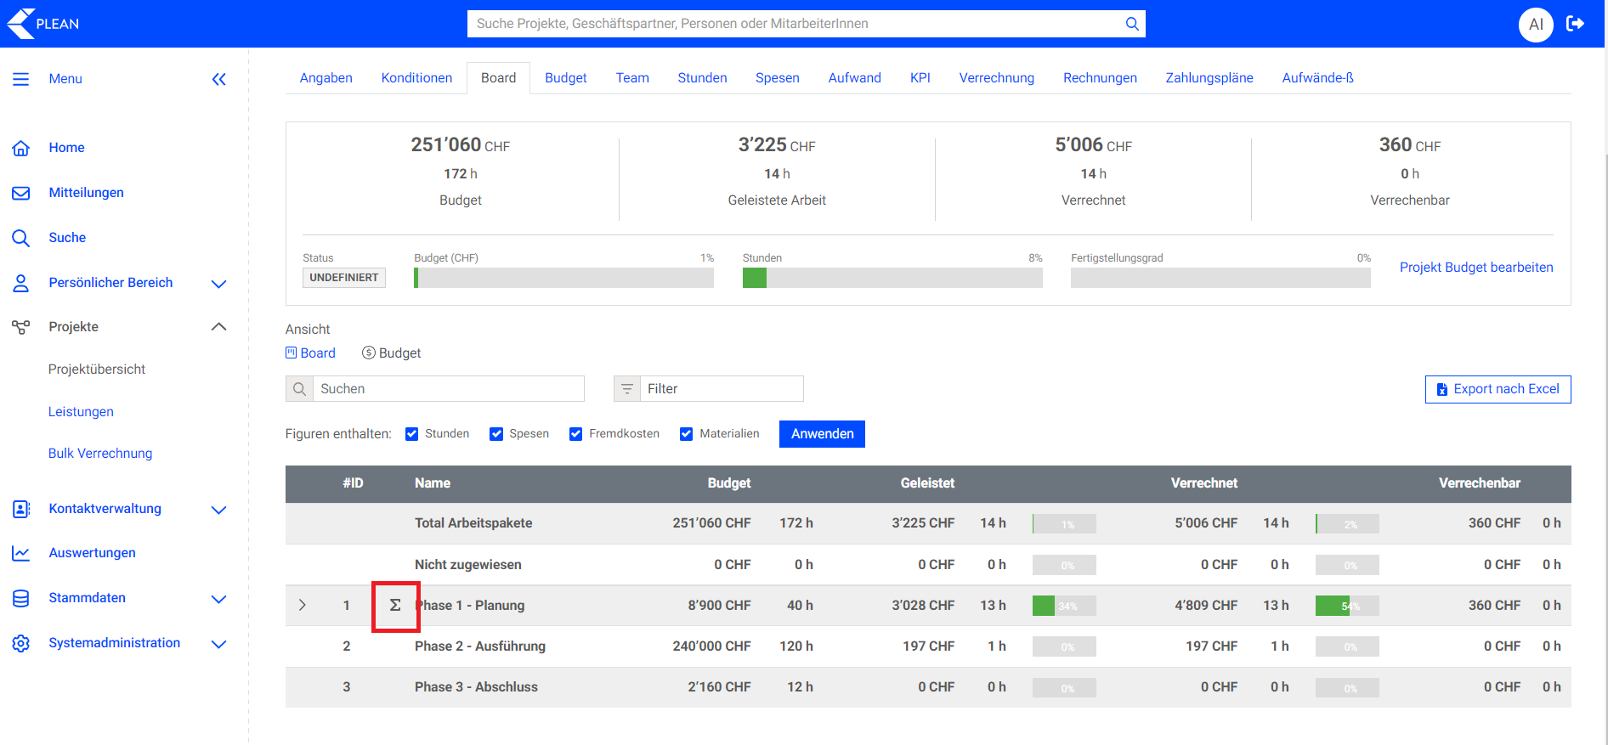Open the Stunden tab
The image size is (1608, 745).
pos(702,78)
